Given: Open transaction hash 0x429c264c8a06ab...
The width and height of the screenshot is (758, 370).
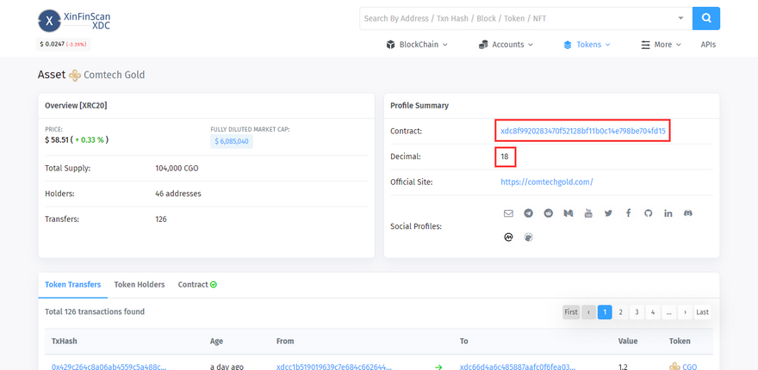Looking at the screenshot, I should tap(109, 367).
